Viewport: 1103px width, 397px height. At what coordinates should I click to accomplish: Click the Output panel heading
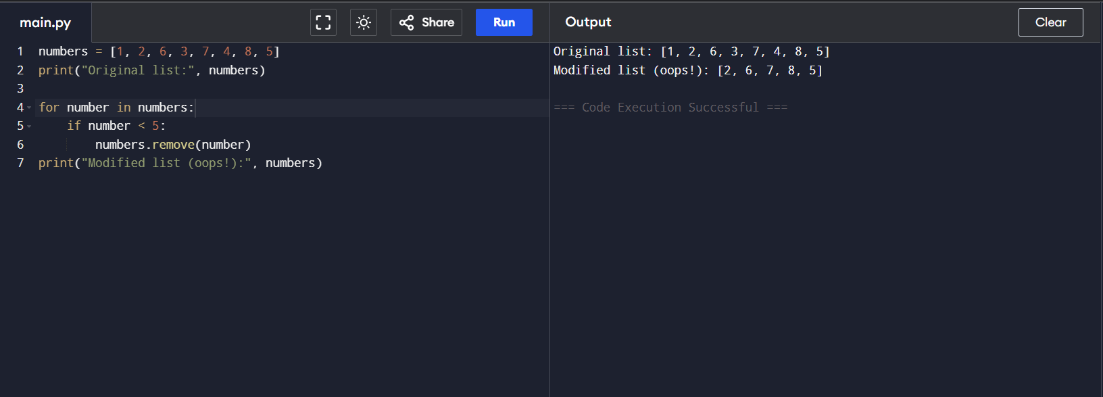(588, 22)
